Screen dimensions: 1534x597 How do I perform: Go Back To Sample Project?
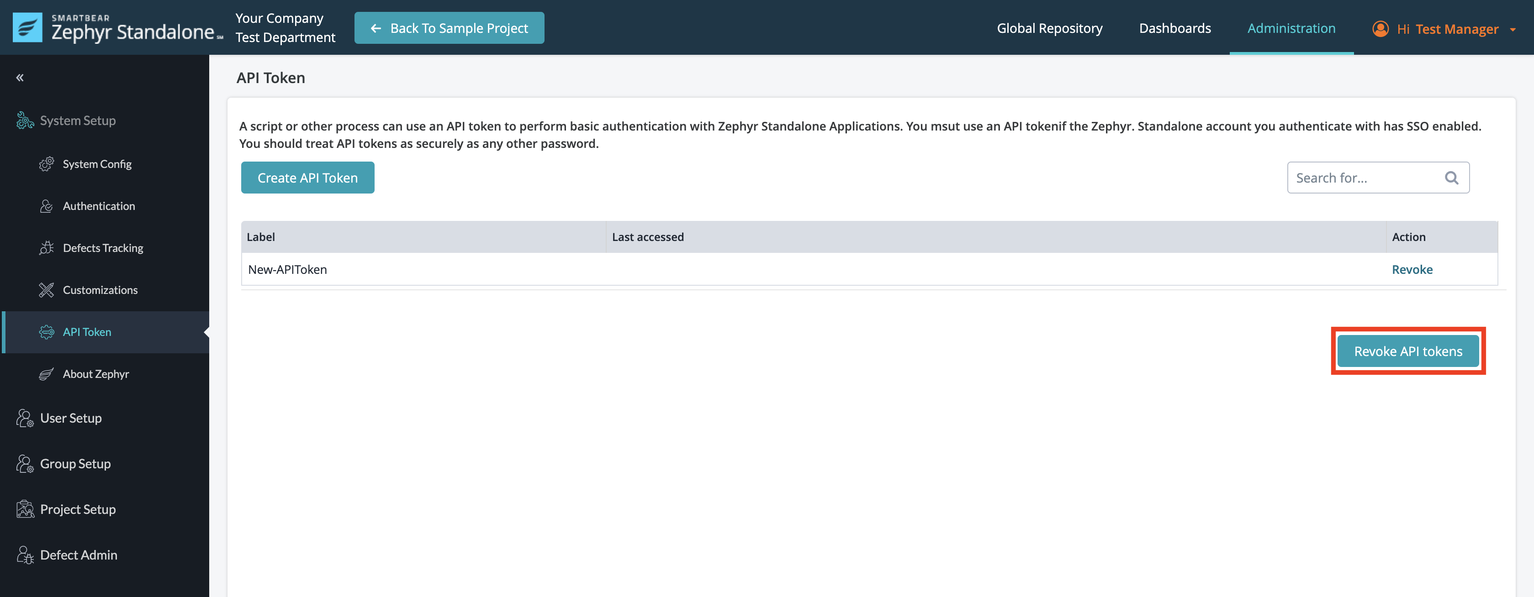[449, 28]
